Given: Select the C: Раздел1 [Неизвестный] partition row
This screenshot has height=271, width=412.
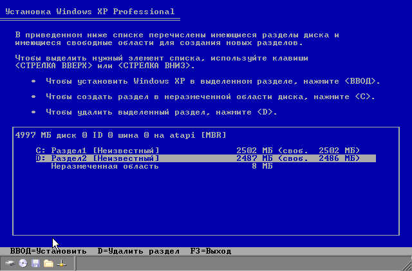Looking at the screenshot, I should click(x=198, y=151).
